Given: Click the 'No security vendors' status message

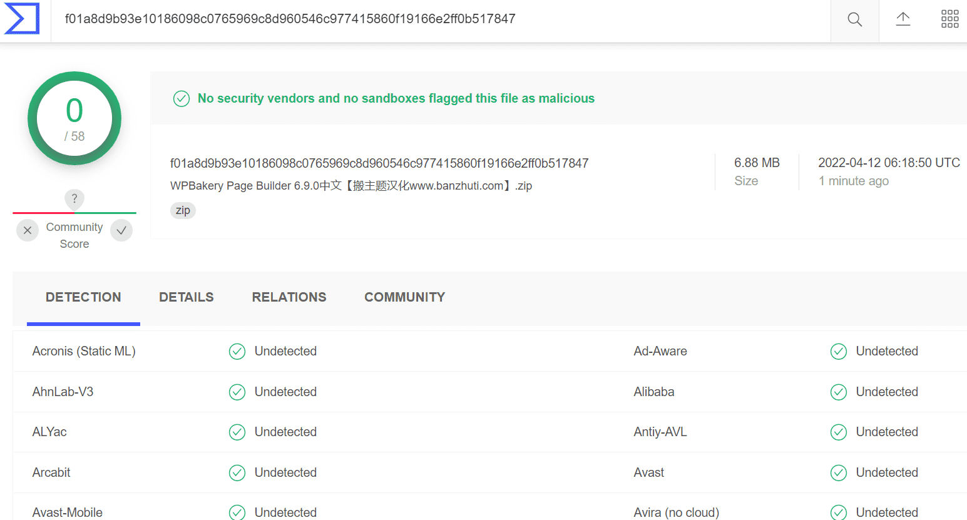Looking at the screenshot, I should pos(396,98).
